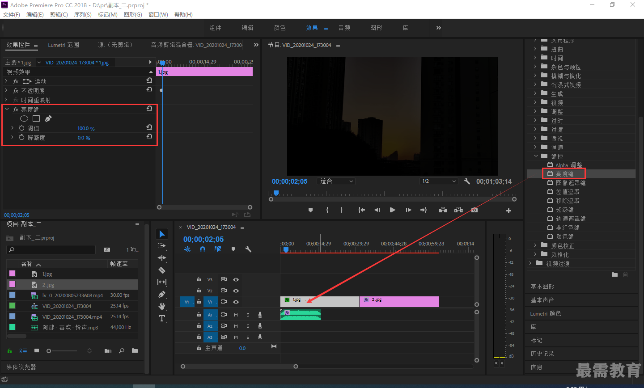Reset the 不透明度 effect
Viewport: 644px width, 388px height.
pos(149,90)
